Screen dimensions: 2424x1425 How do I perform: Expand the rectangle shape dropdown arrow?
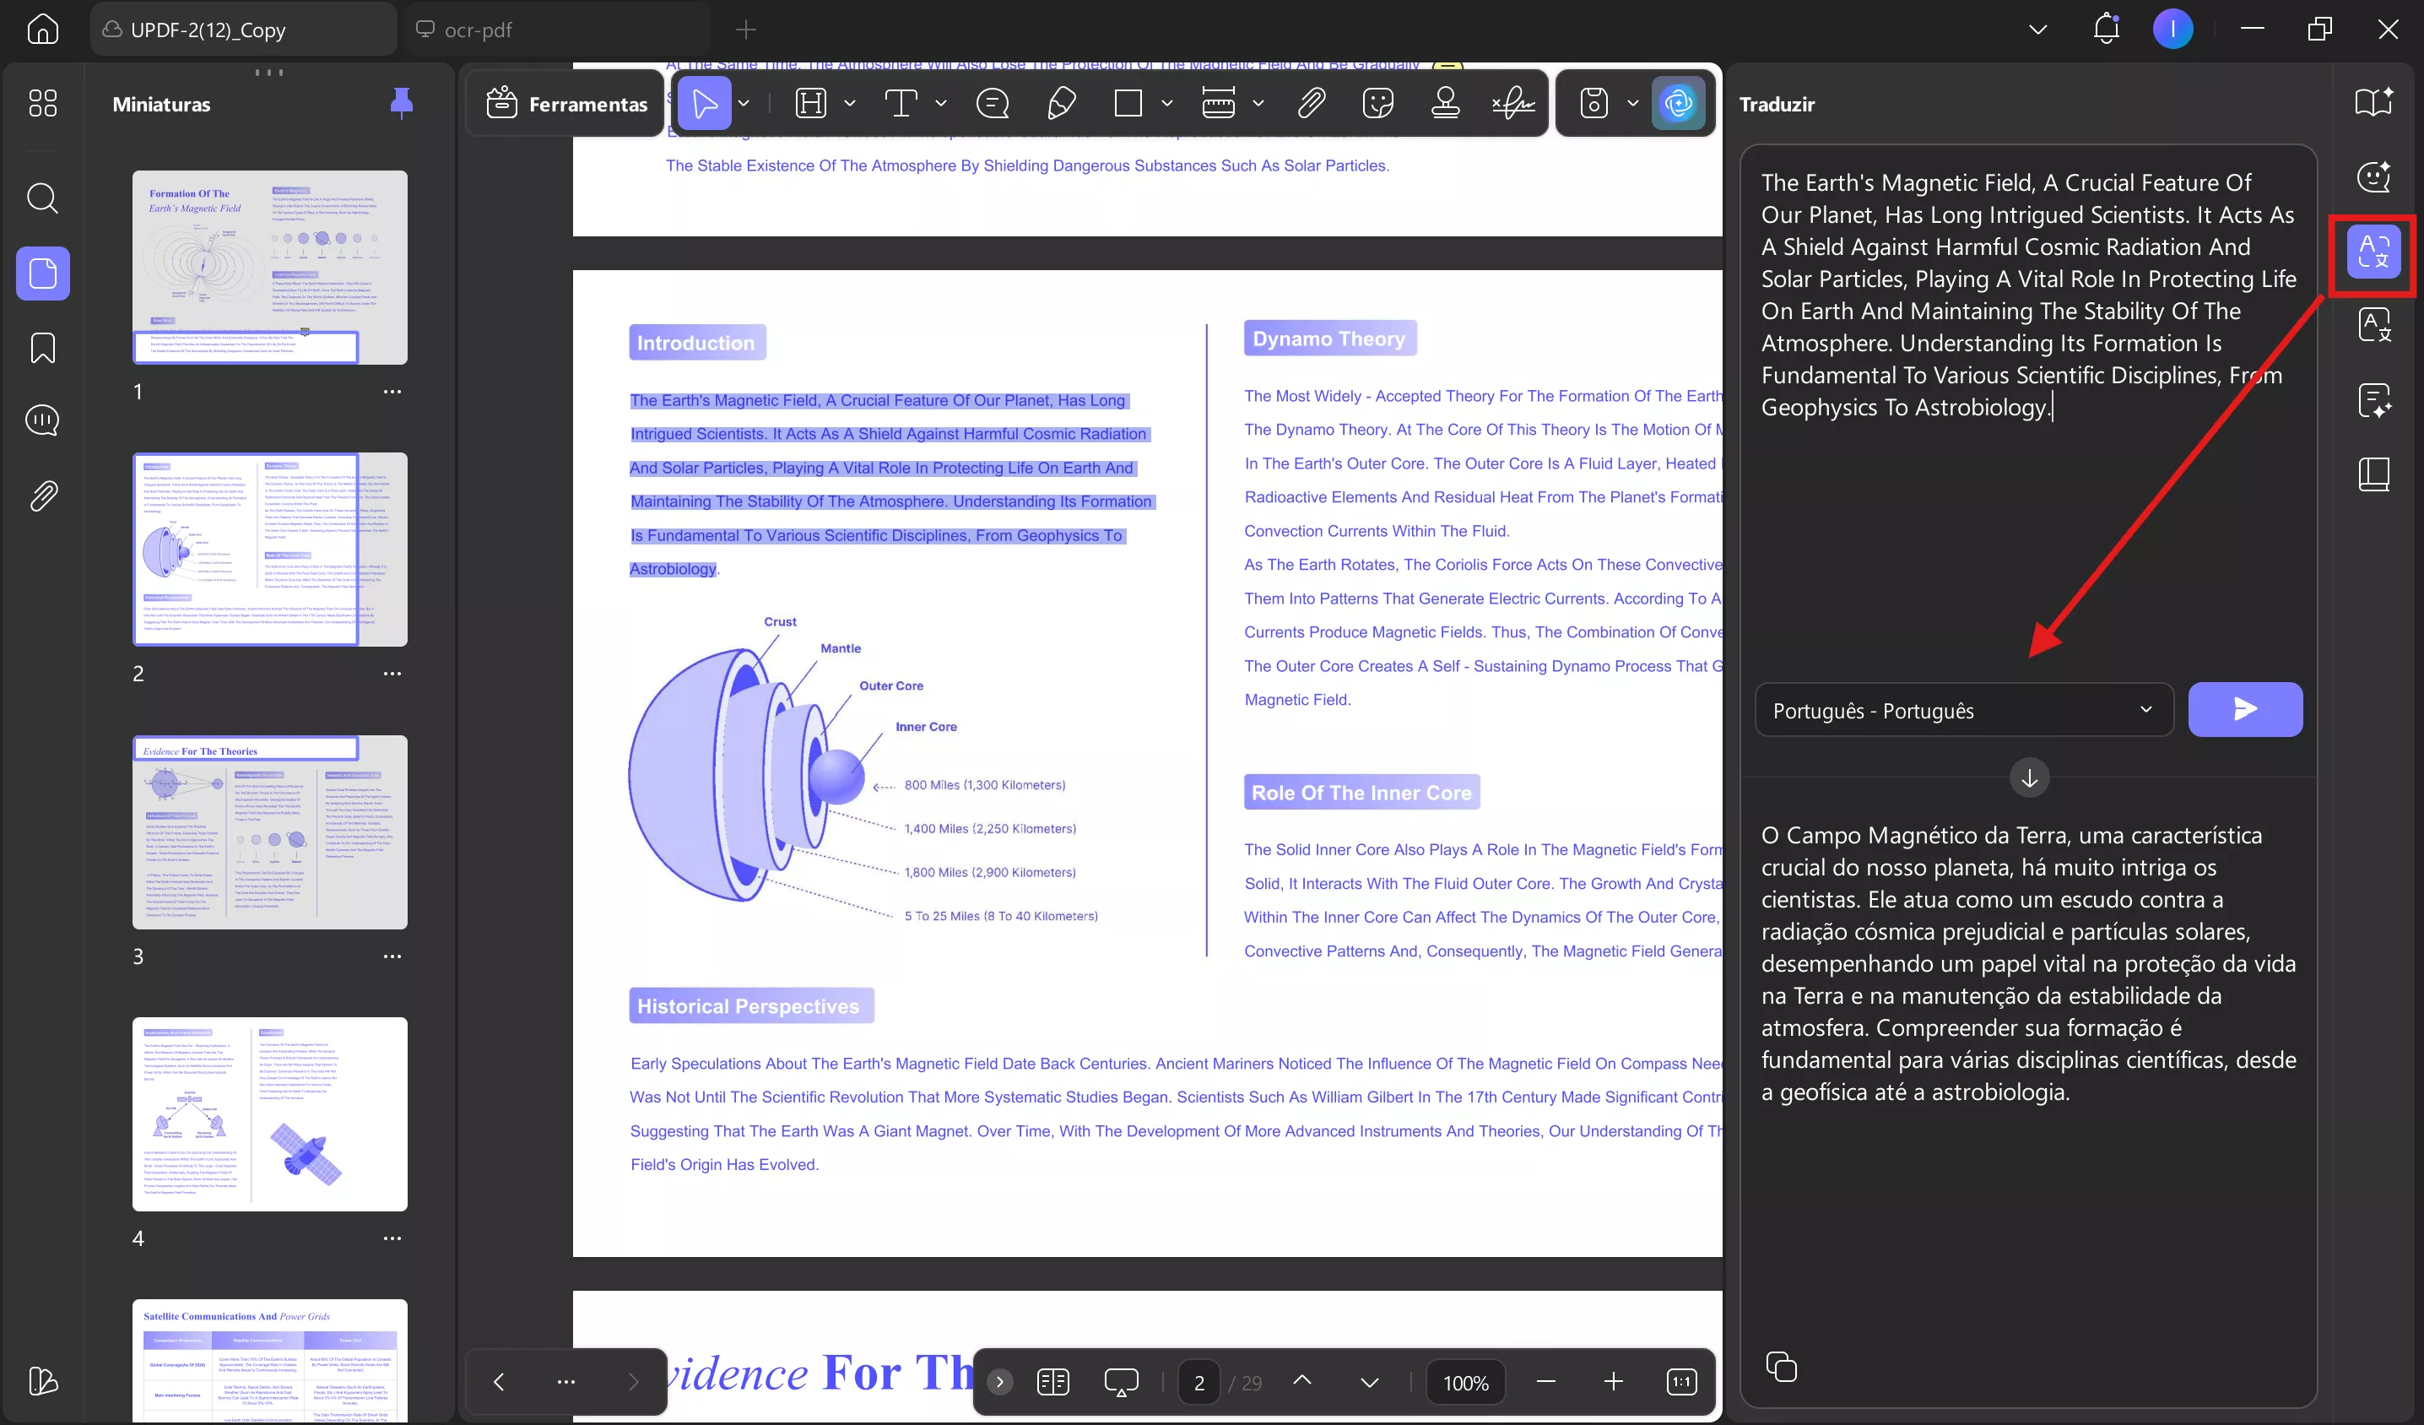click(x=1166, y=103)
